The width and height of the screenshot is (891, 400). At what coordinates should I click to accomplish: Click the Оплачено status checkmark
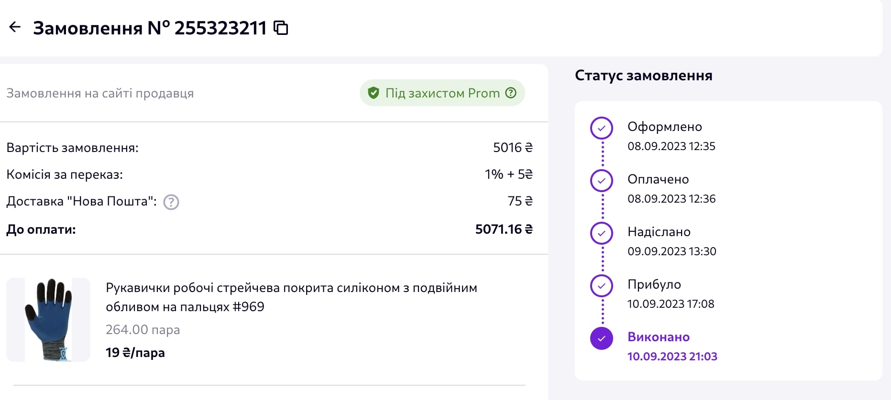point(602,181)
